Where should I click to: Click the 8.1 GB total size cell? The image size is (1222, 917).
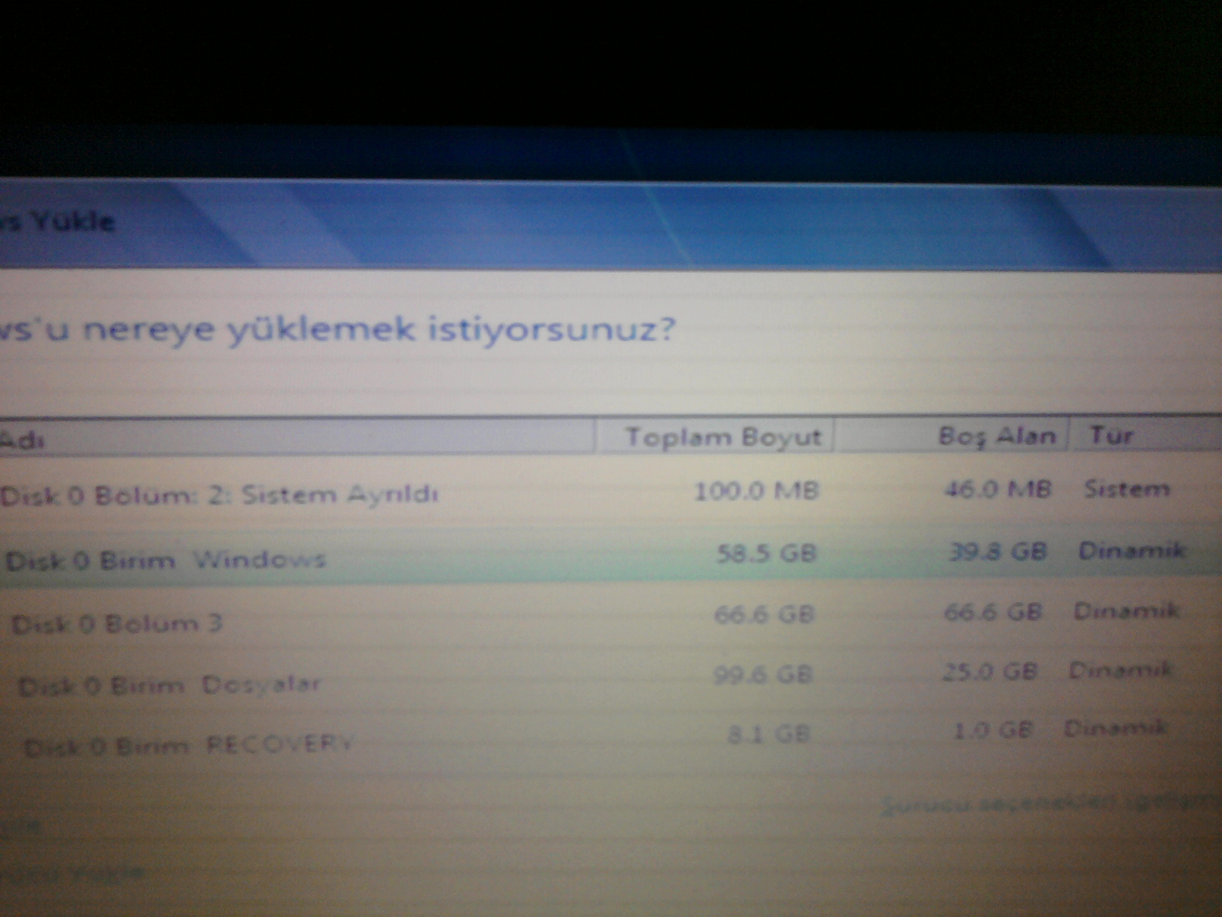769,734
